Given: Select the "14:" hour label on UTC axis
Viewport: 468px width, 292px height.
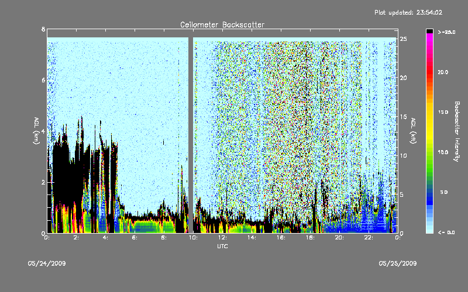Looking at the screenshot, I should (x=252, y=238).
